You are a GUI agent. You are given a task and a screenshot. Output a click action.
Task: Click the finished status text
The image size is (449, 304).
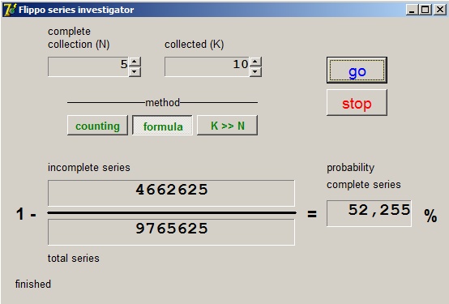33,284
